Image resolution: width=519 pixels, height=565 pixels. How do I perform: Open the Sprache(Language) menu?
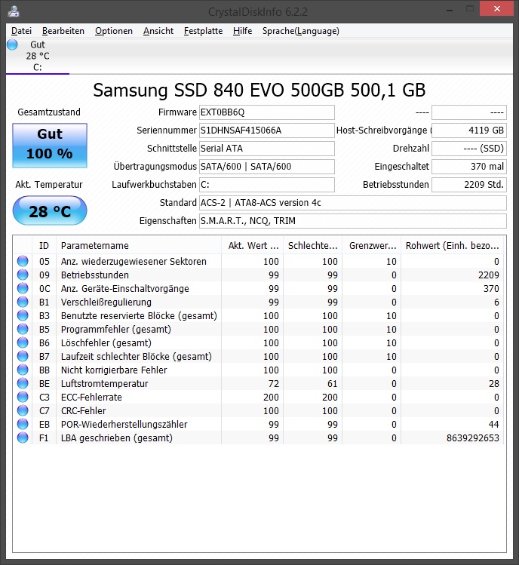(x=300, y=31)
